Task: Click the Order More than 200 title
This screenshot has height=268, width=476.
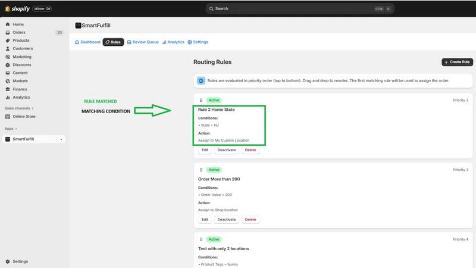Action: pyautogui.click(x=219, y=179)
